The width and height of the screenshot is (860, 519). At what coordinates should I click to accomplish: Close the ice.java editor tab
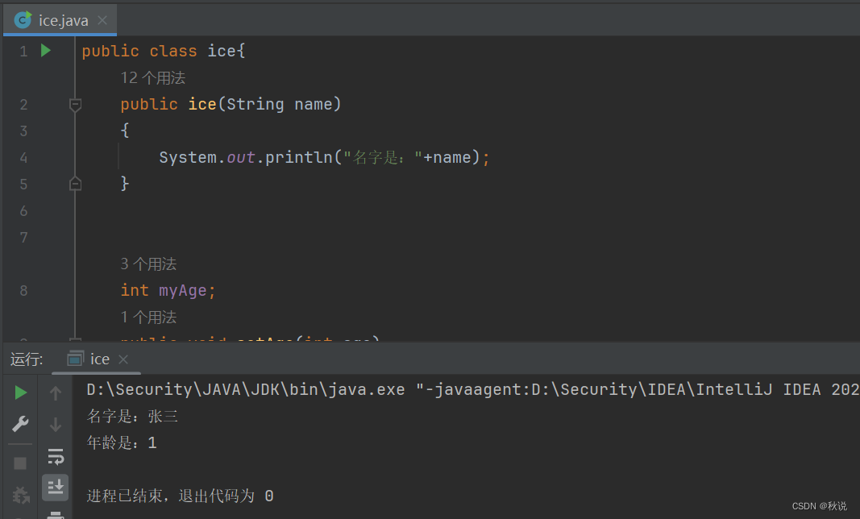(x=102, y=20)
